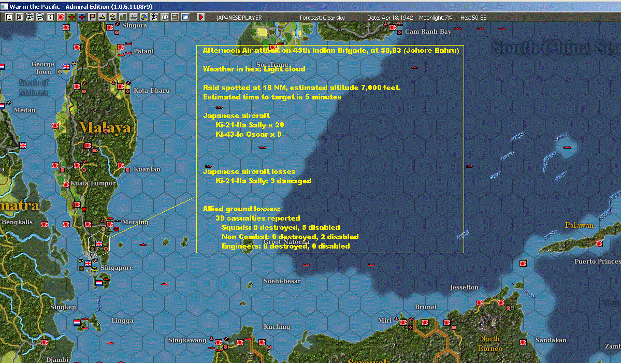Select Japanese flag base at Puerto Princesa
The height and width of the screenshot is (363, 621).
pyautogui.click(x=599, y=244)
